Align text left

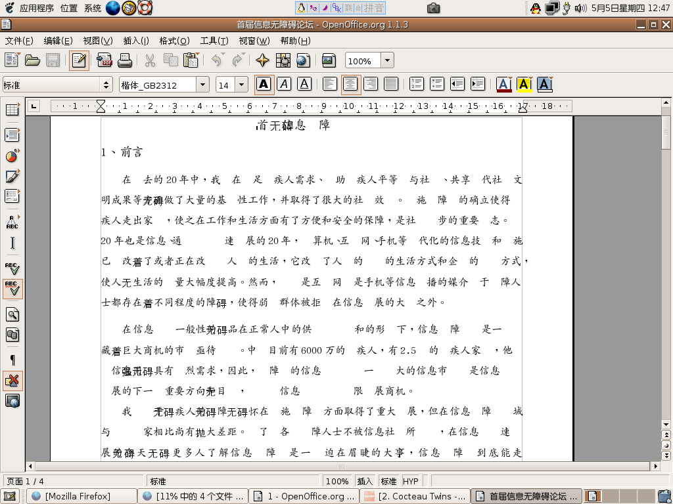[330, 85]
